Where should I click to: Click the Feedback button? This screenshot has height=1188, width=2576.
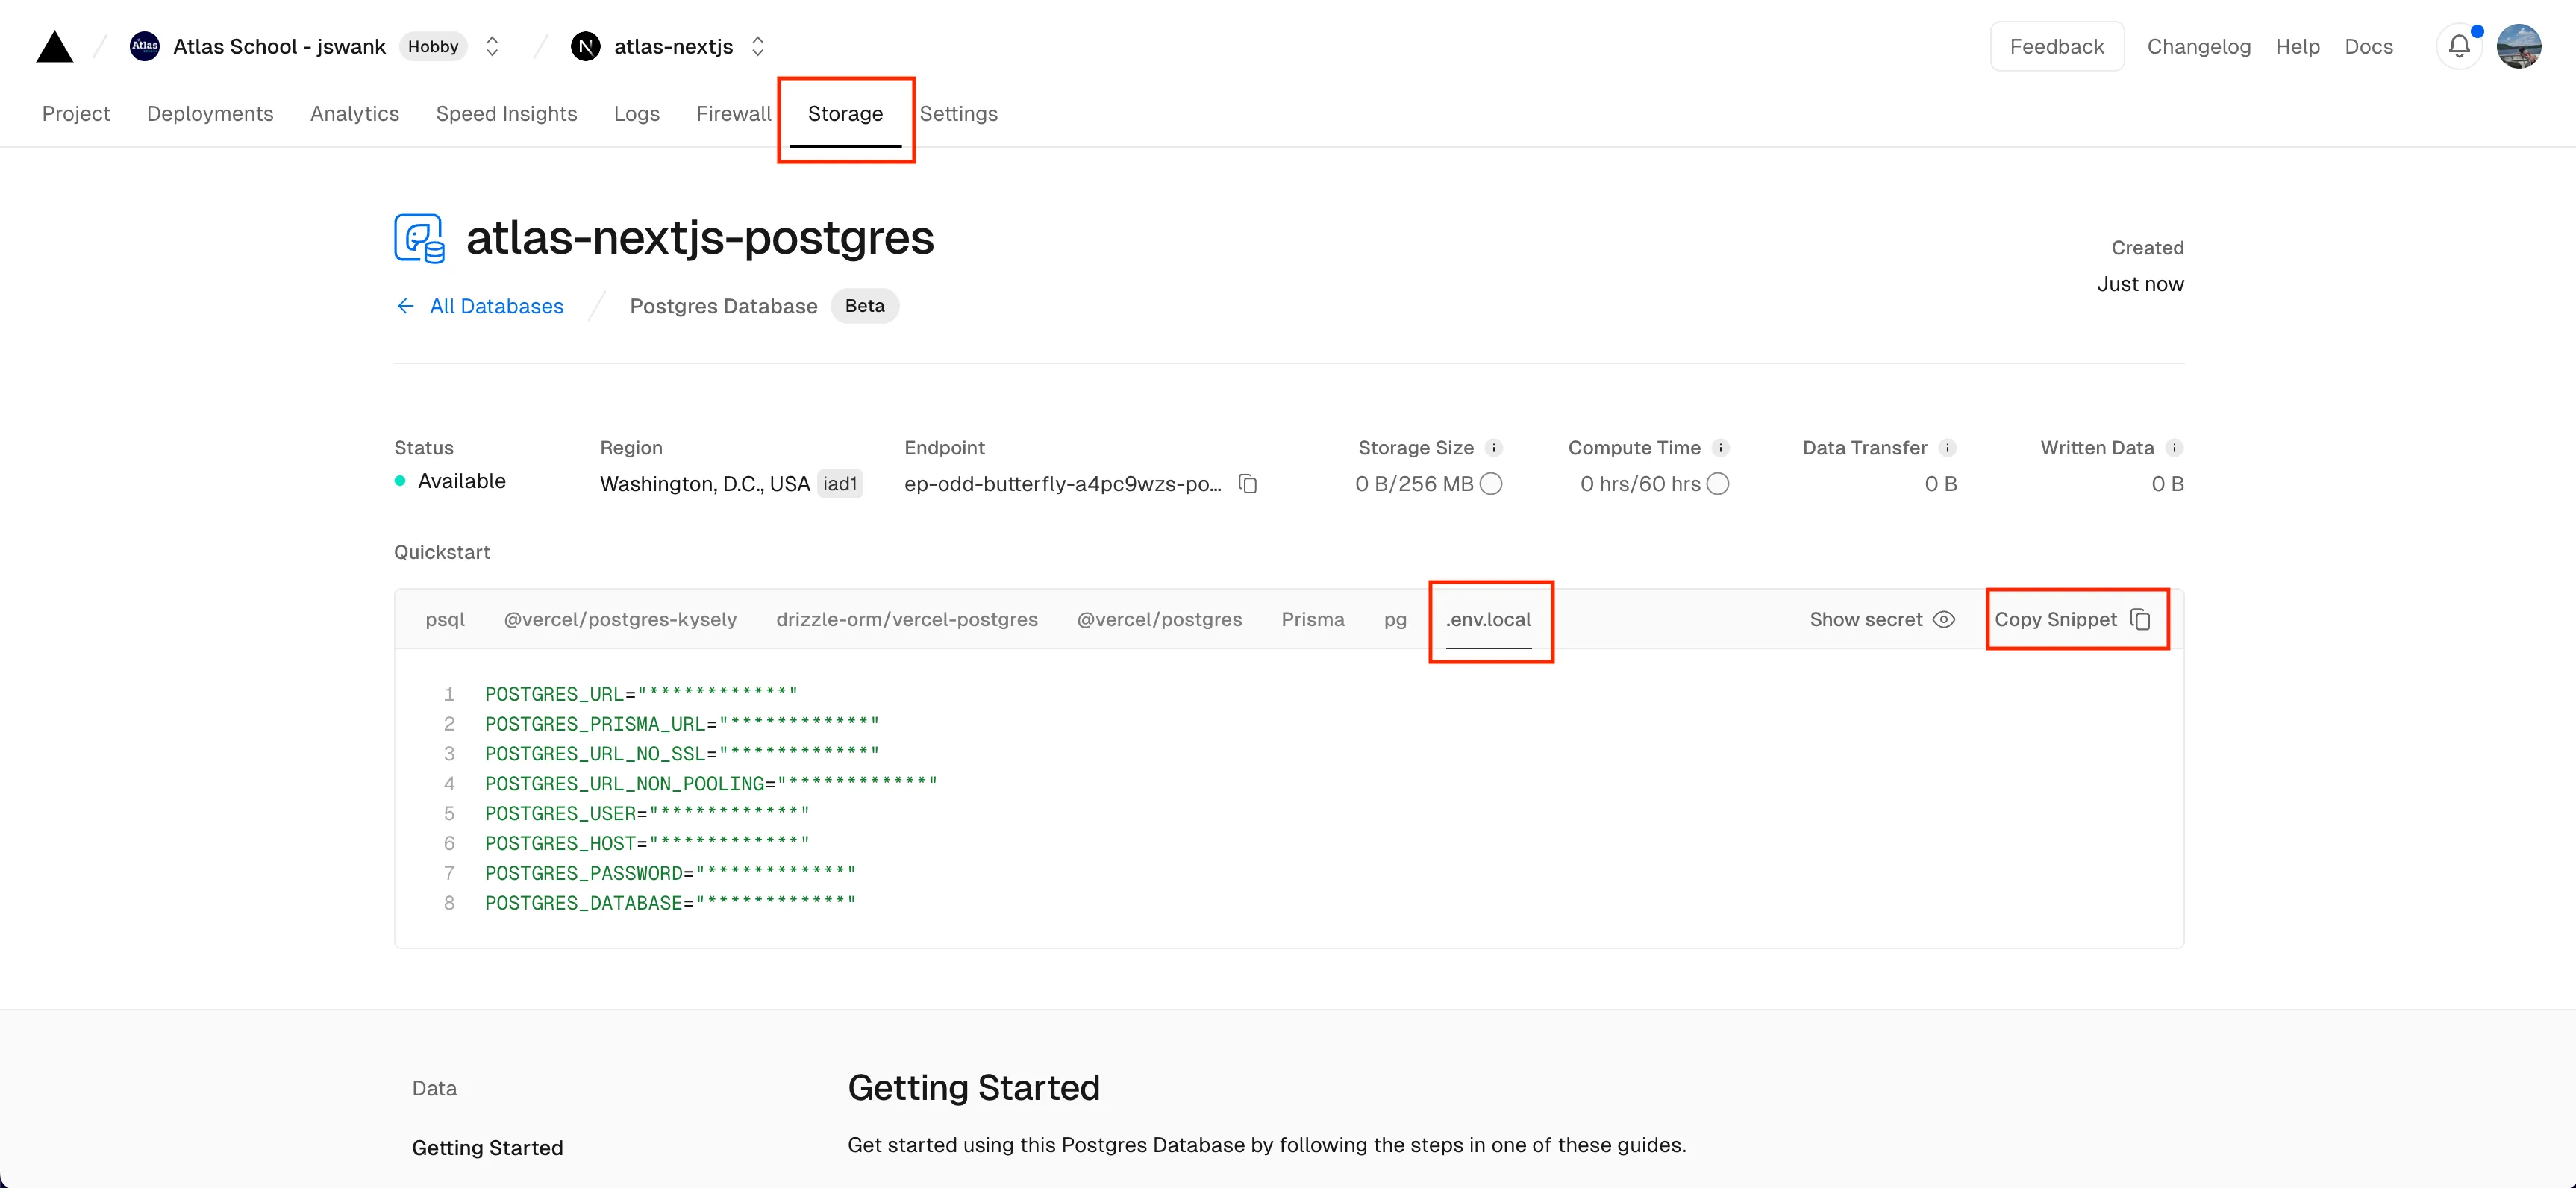click(2057, 46)
